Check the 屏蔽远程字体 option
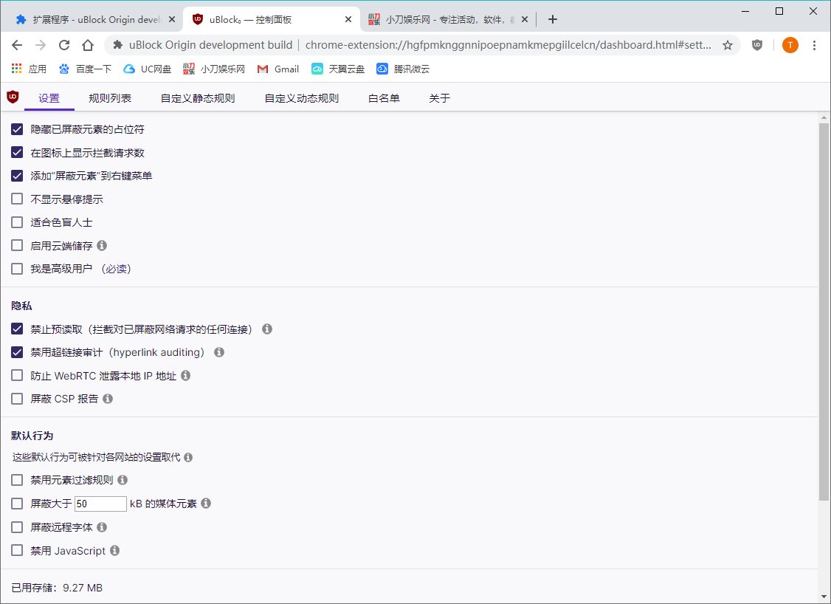The height and width of the screenshot is (604, 831). [x=17, y=527]
